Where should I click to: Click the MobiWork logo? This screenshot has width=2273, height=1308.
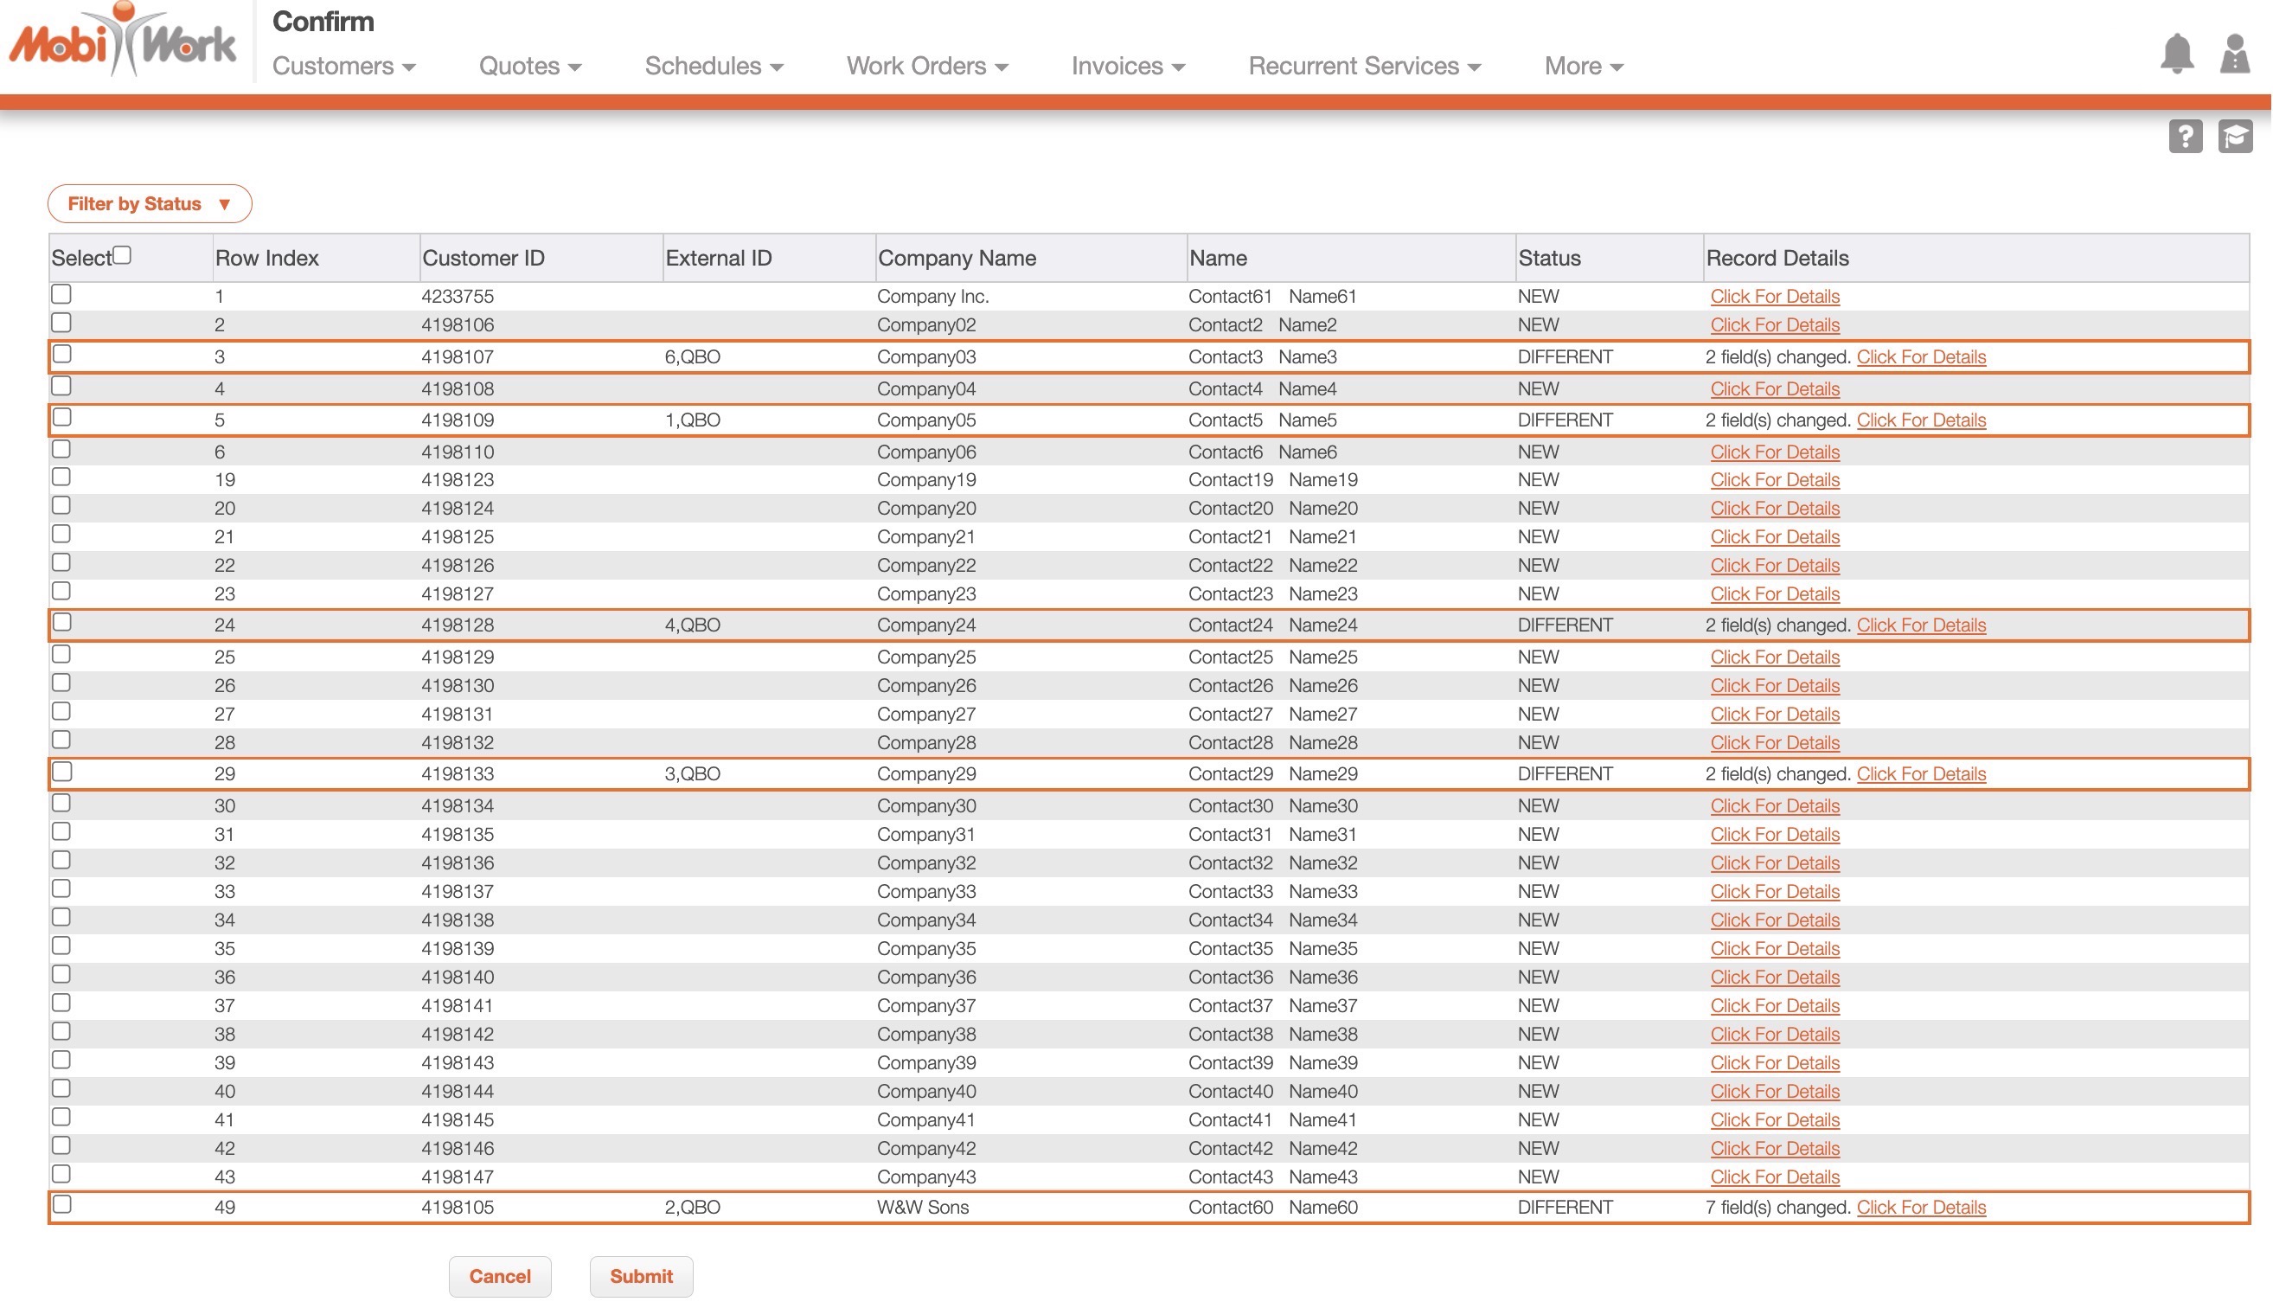(x=123, y=42)
